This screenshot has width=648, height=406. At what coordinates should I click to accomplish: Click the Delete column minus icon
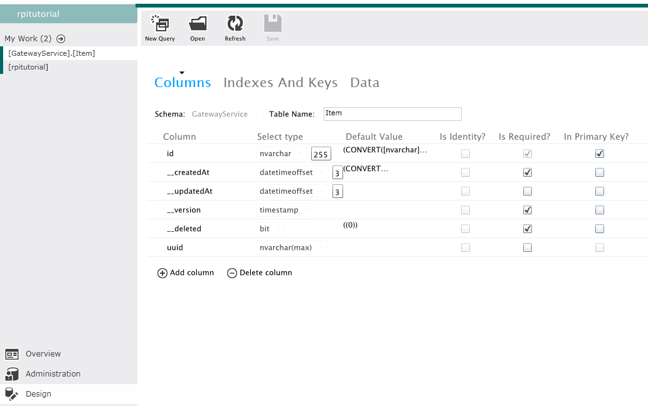(x=232, y=273)
